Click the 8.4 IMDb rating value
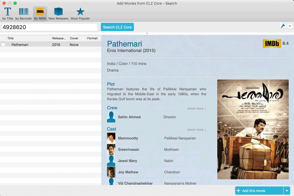The width and height of the screenshot is (294, 196). tap(285, 43)
